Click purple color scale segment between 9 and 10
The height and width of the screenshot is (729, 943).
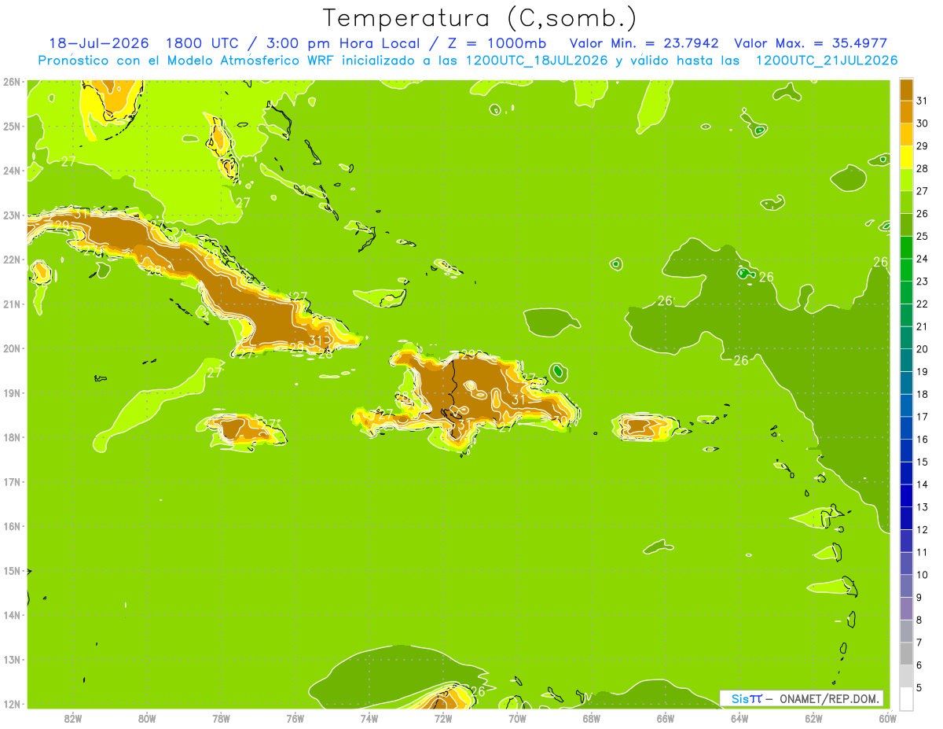click(x=906, y=586)
